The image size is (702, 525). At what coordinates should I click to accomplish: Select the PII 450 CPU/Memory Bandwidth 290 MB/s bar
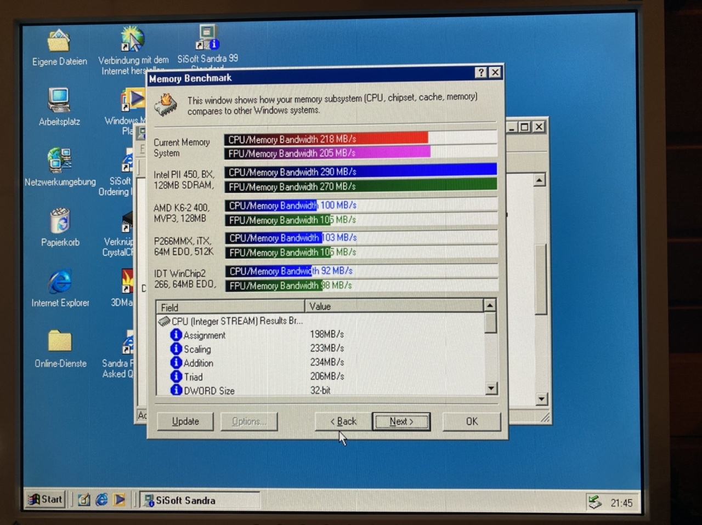point(361,172)
